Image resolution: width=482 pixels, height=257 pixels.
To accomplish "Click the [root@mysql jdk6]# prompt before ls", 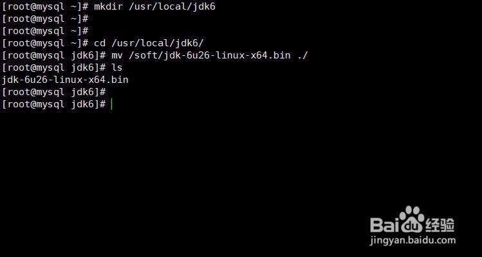I will (x=53, y=67).
